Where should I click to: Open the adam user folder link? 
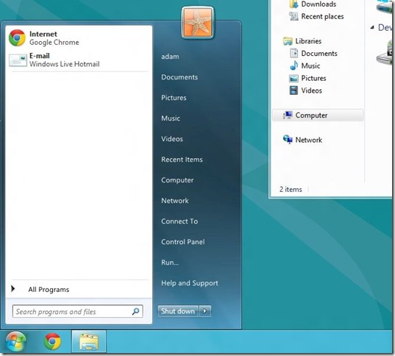[x=171, y=57]
